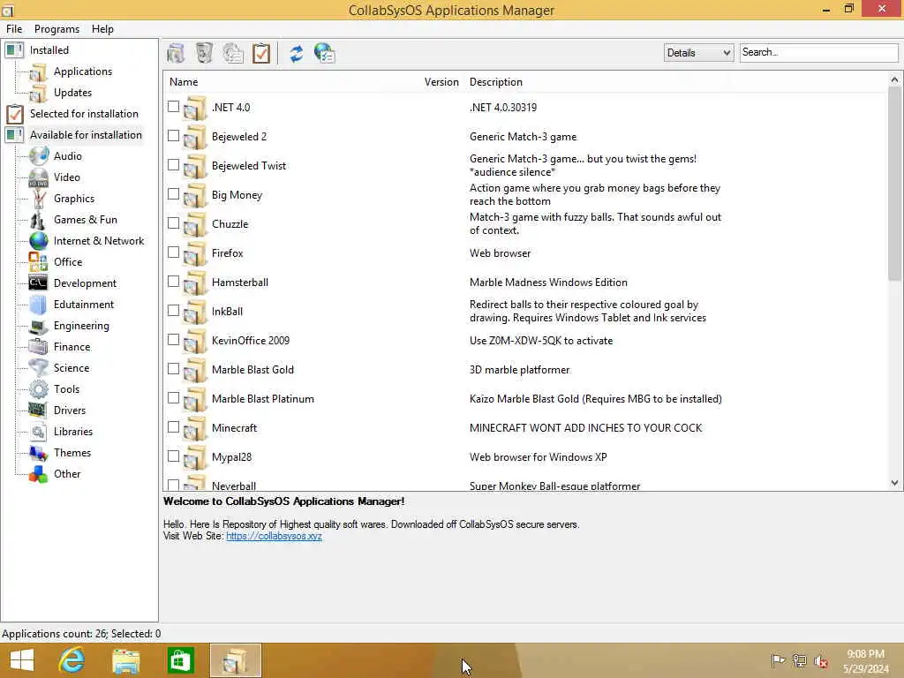
Task: Click the Video category icon
Action: coord(39,177)
